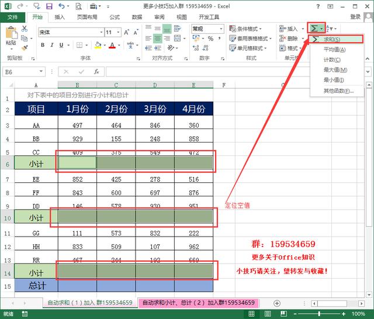Open 套用表格格式 table format dropdown
The image size is (374, 319).
(x=250, y=39)
